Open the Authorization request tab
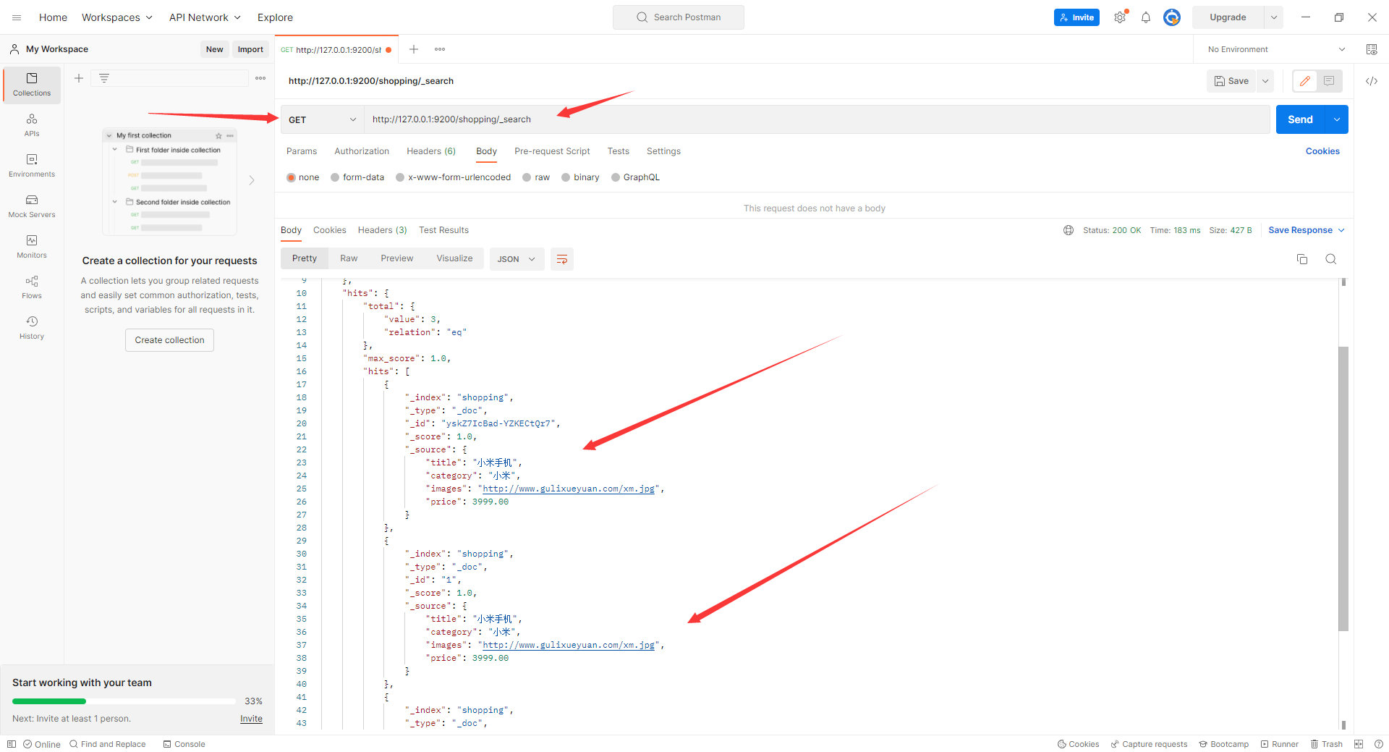This screenshot has width=1389, height=752. click(362, 151)
